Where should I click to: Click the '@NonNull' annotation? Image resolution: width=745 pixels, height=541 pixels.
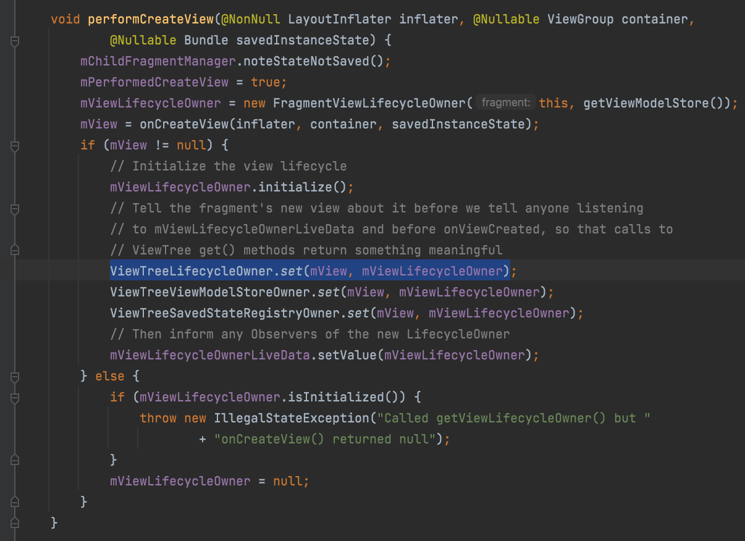coord(250,19)
